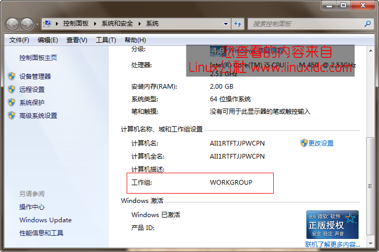Click the refresh button beside address bar
Screen dimensions: 379x252
point(238,24)
